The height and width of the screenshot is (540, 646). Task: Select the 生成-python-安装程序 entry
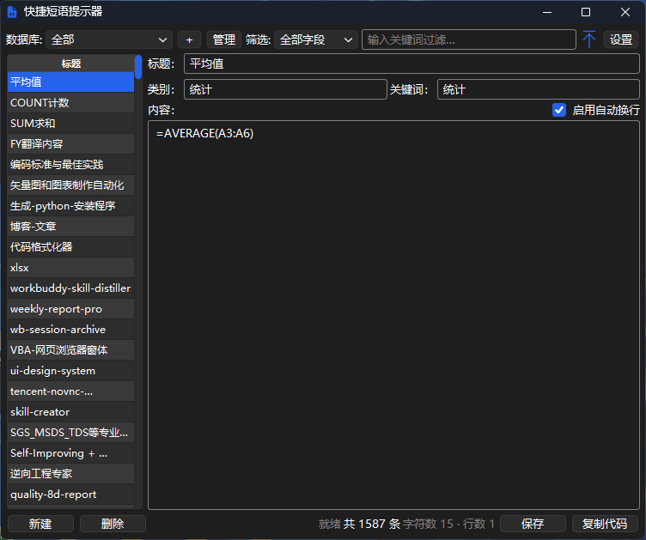point(70,205)
